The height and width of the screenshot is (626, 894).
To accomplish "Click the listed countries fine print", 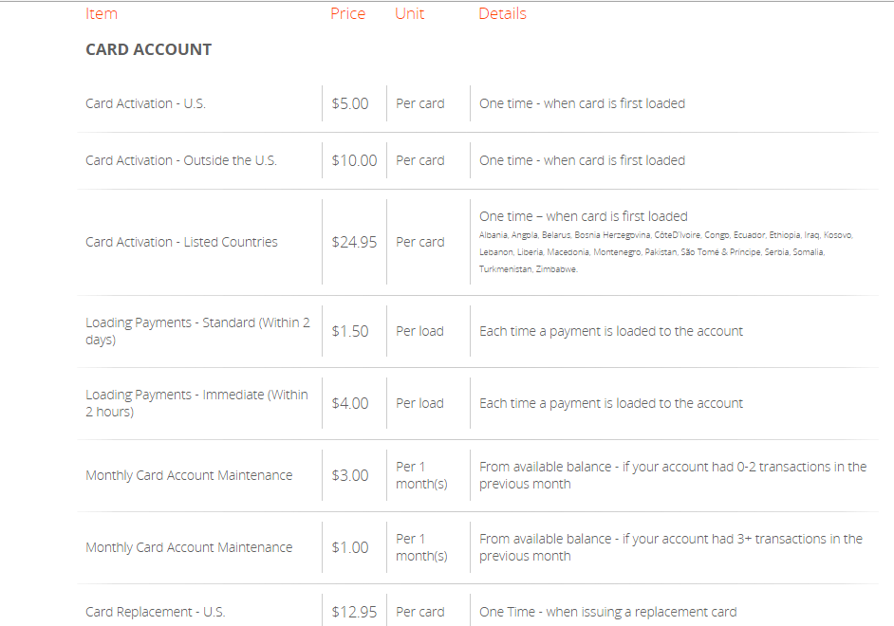I will pos(664,251).
